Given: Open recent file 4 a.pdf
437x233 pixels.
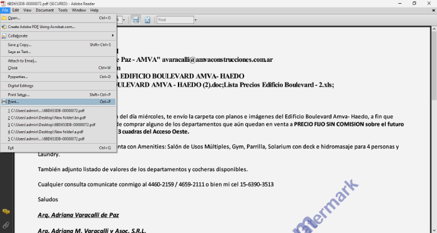Looking at the screenshot, I should [58, 132].
